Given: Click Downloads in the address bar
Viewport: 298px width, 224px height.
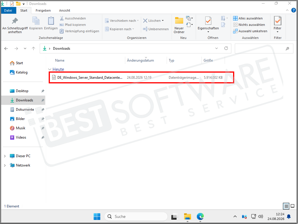Looking at the screenshot, I should 61,49.
